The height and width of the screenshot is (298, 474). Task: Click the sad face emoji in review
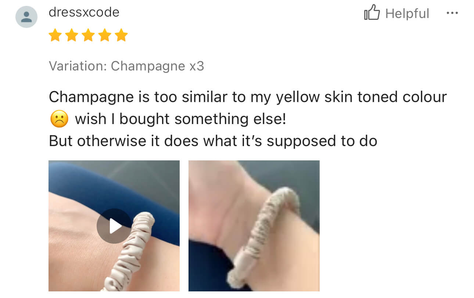coord(59,119)
